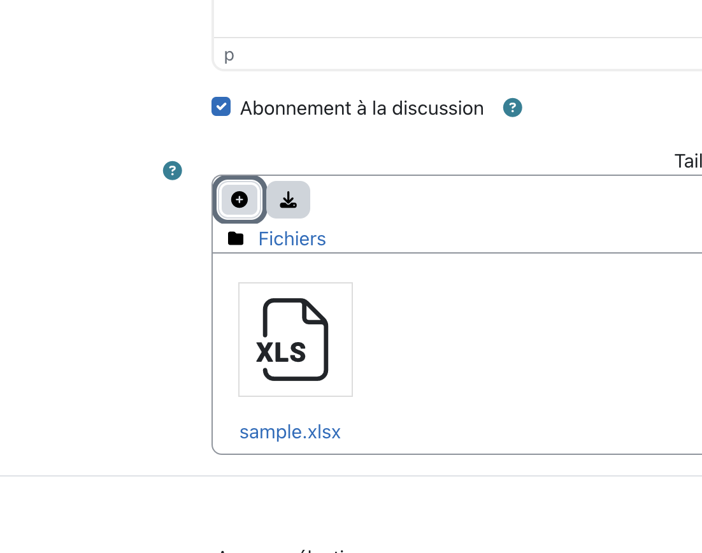Open the attachment help question icon
Image resolution: width=702 pixels, height=553 pixels.
[x=173, y=171]
